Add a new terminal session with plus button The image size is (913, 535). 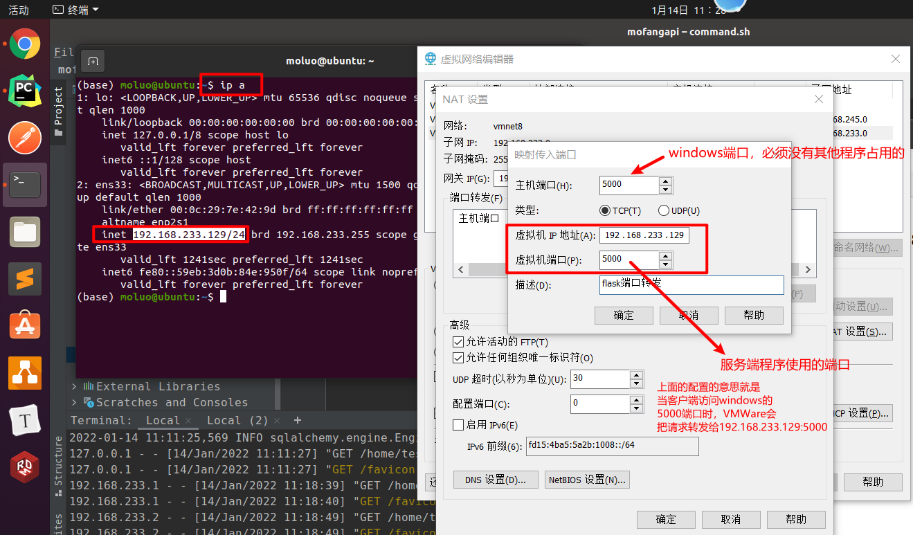click(298, 420)
